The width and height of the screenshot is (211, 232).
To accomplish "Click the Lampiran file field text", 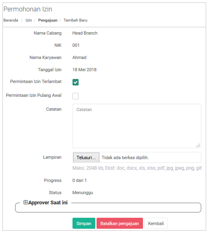I will point(125,158).
